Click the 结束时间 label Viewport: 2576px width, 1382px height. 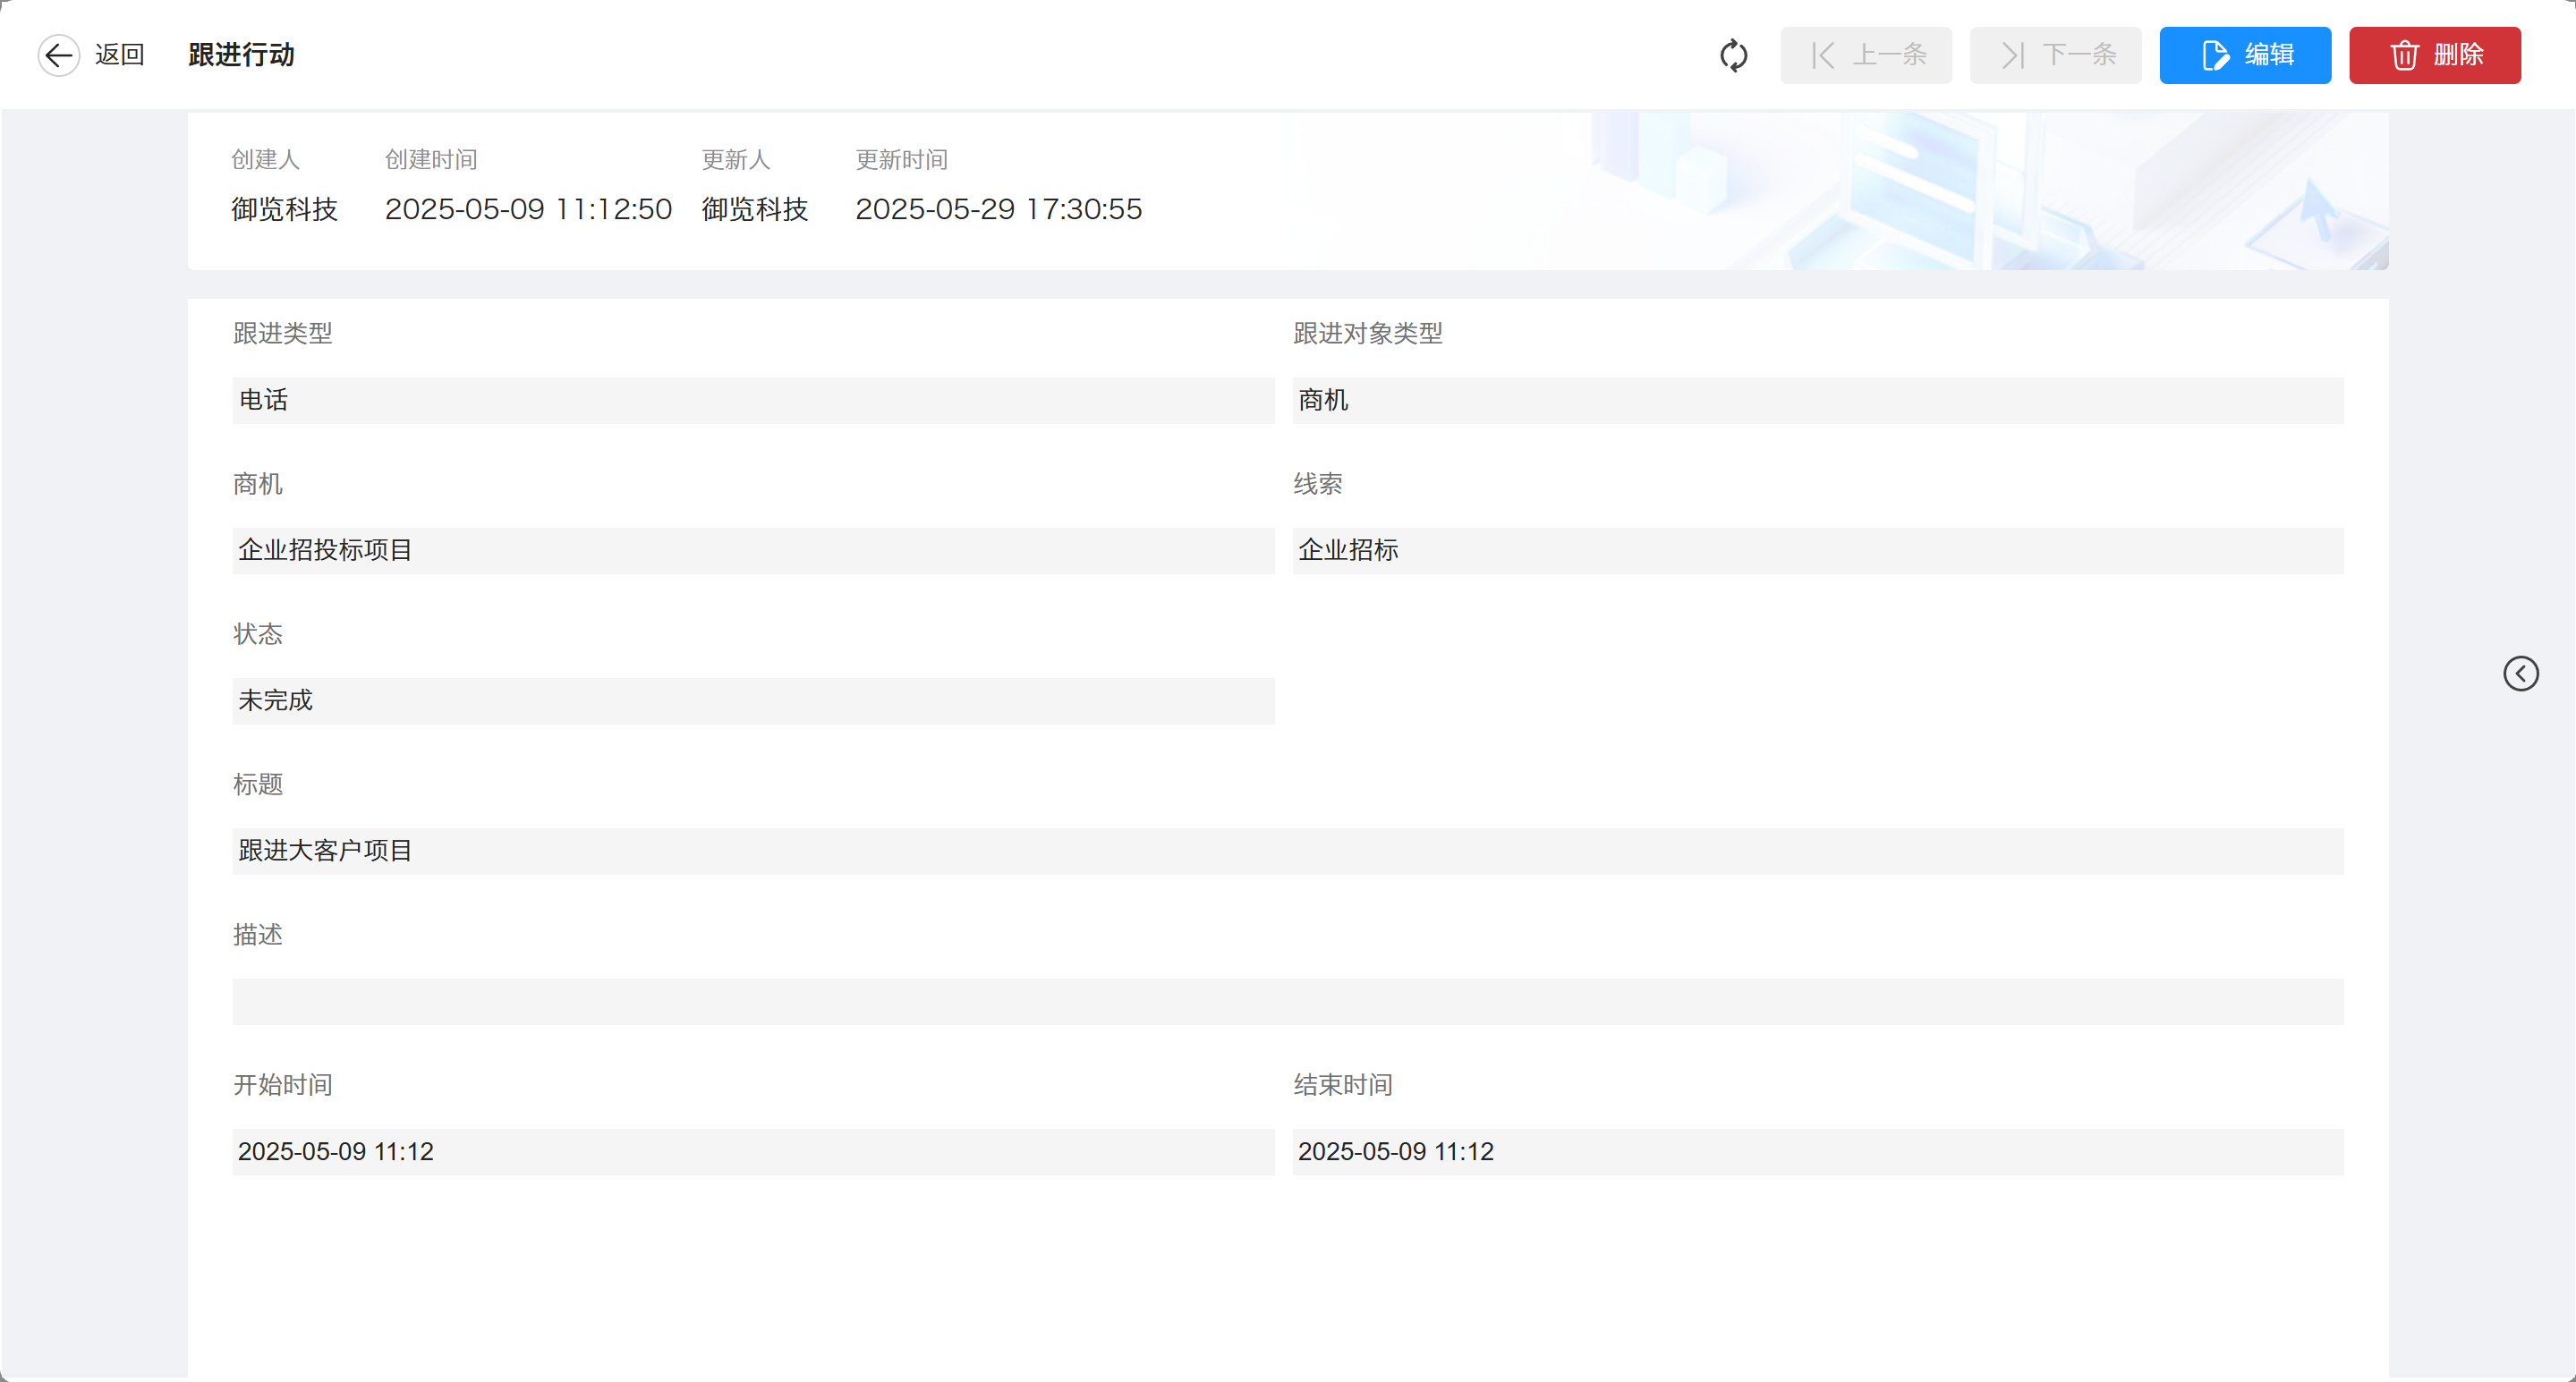coord(1343,1085)
